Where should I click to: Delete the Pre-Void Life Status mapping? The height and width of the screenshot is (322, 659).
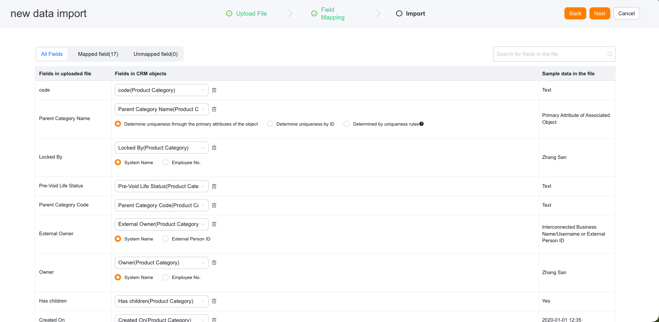[x=214, y=186]
